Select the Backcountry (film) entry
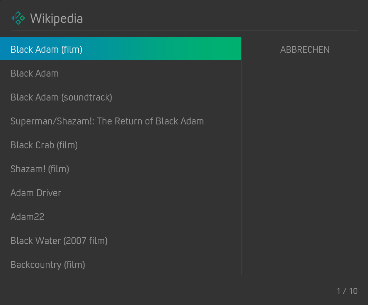Screen dimensions: 368x305 (120, 264)
